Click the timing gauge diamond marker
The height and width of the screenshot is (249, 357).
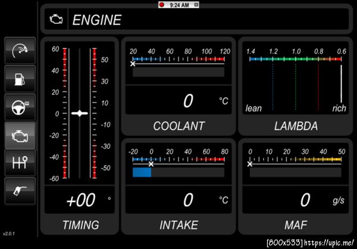pyautogui.click(x=80, y=114)
